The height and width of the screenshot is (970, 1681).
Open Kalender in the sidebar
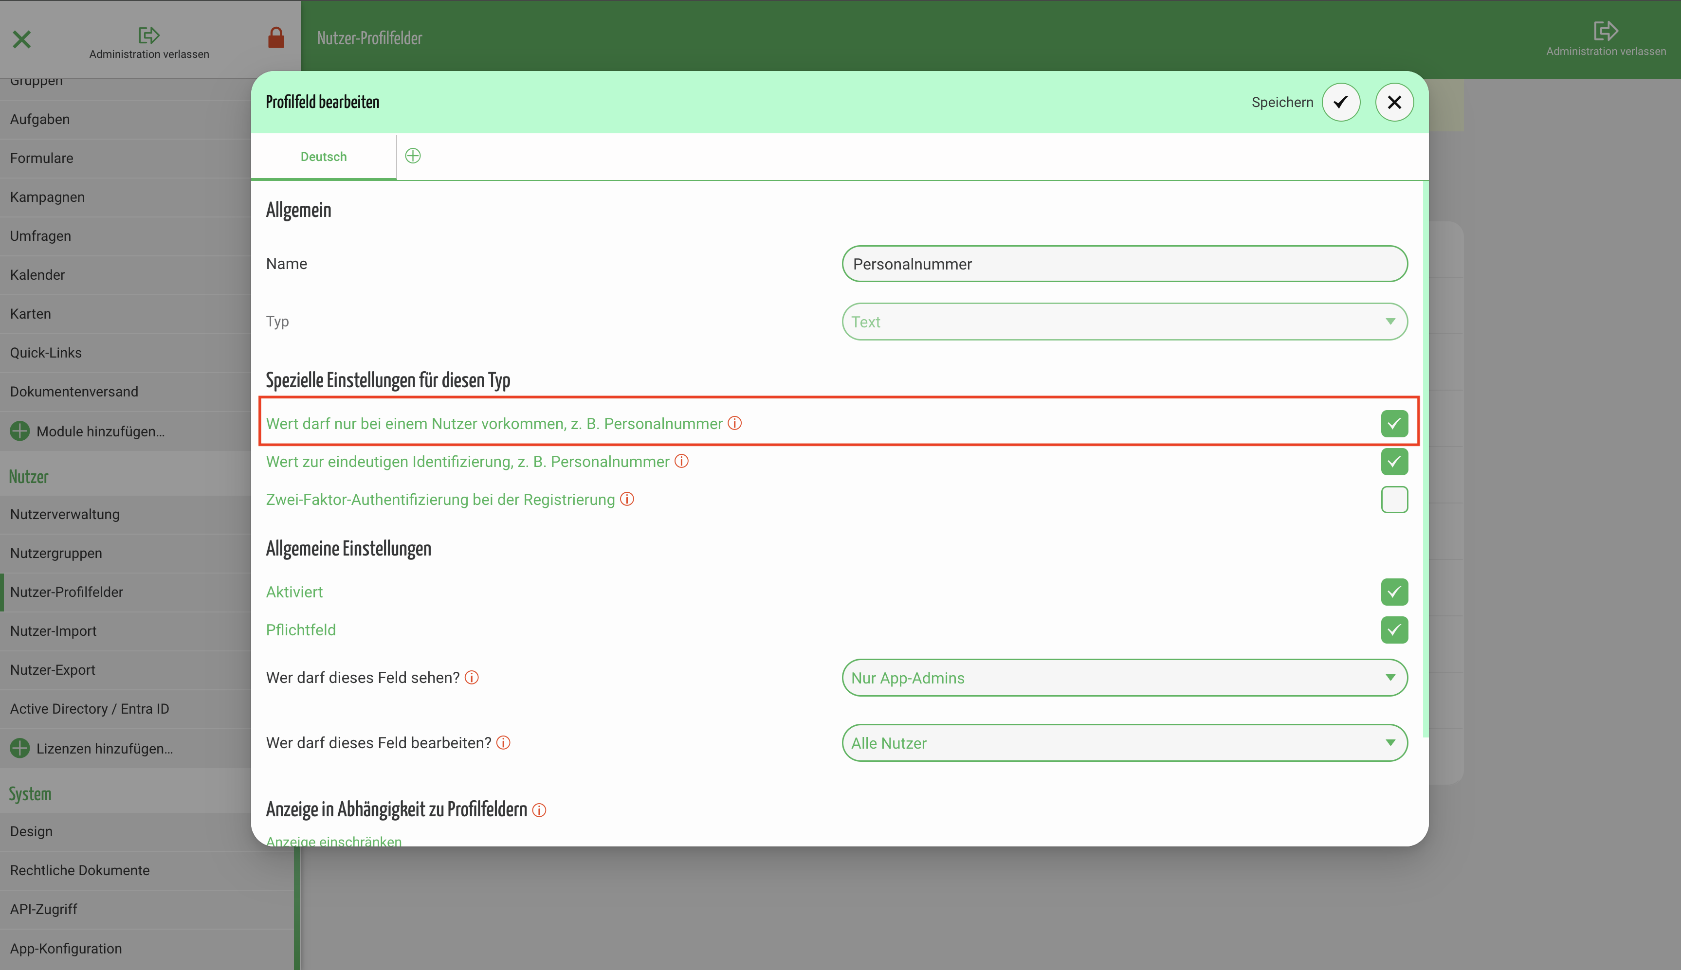pos(125,274)
